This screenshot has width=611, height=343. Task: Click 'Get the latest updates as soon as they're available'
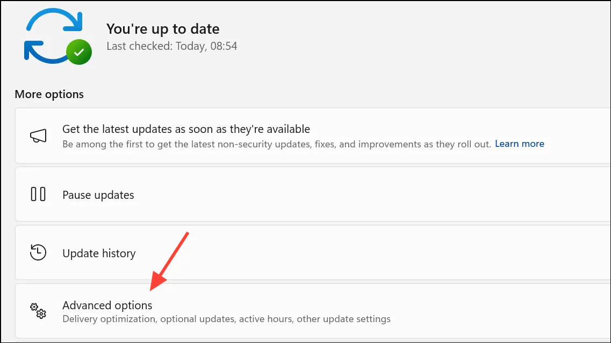186,129
